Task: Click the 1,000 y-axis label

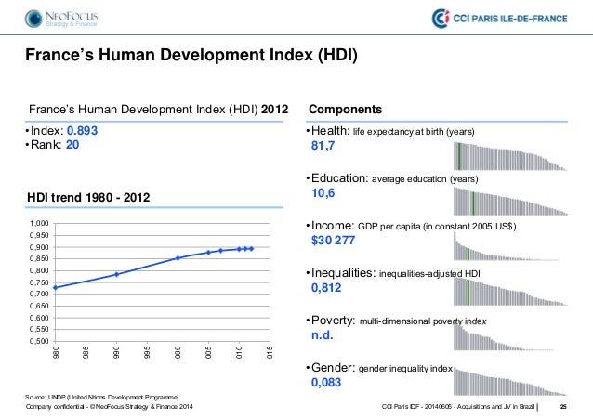Action: click(39, 224)
